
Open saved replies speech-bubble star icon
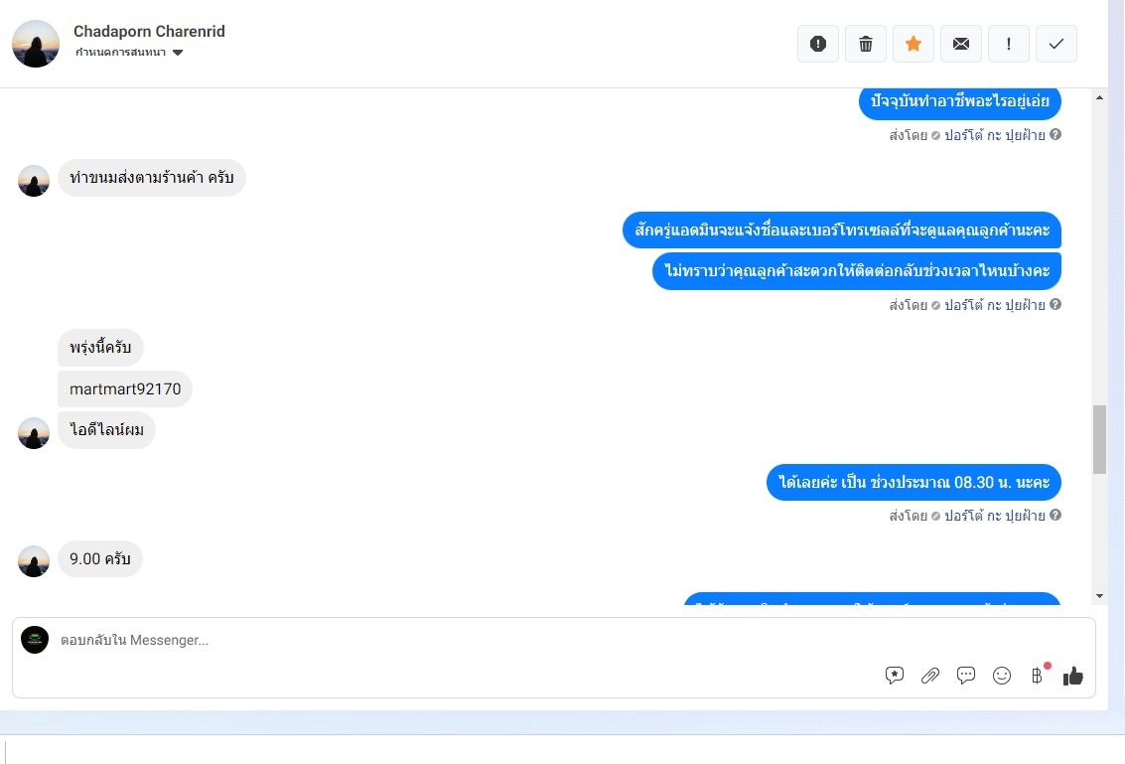coord(894,675)
